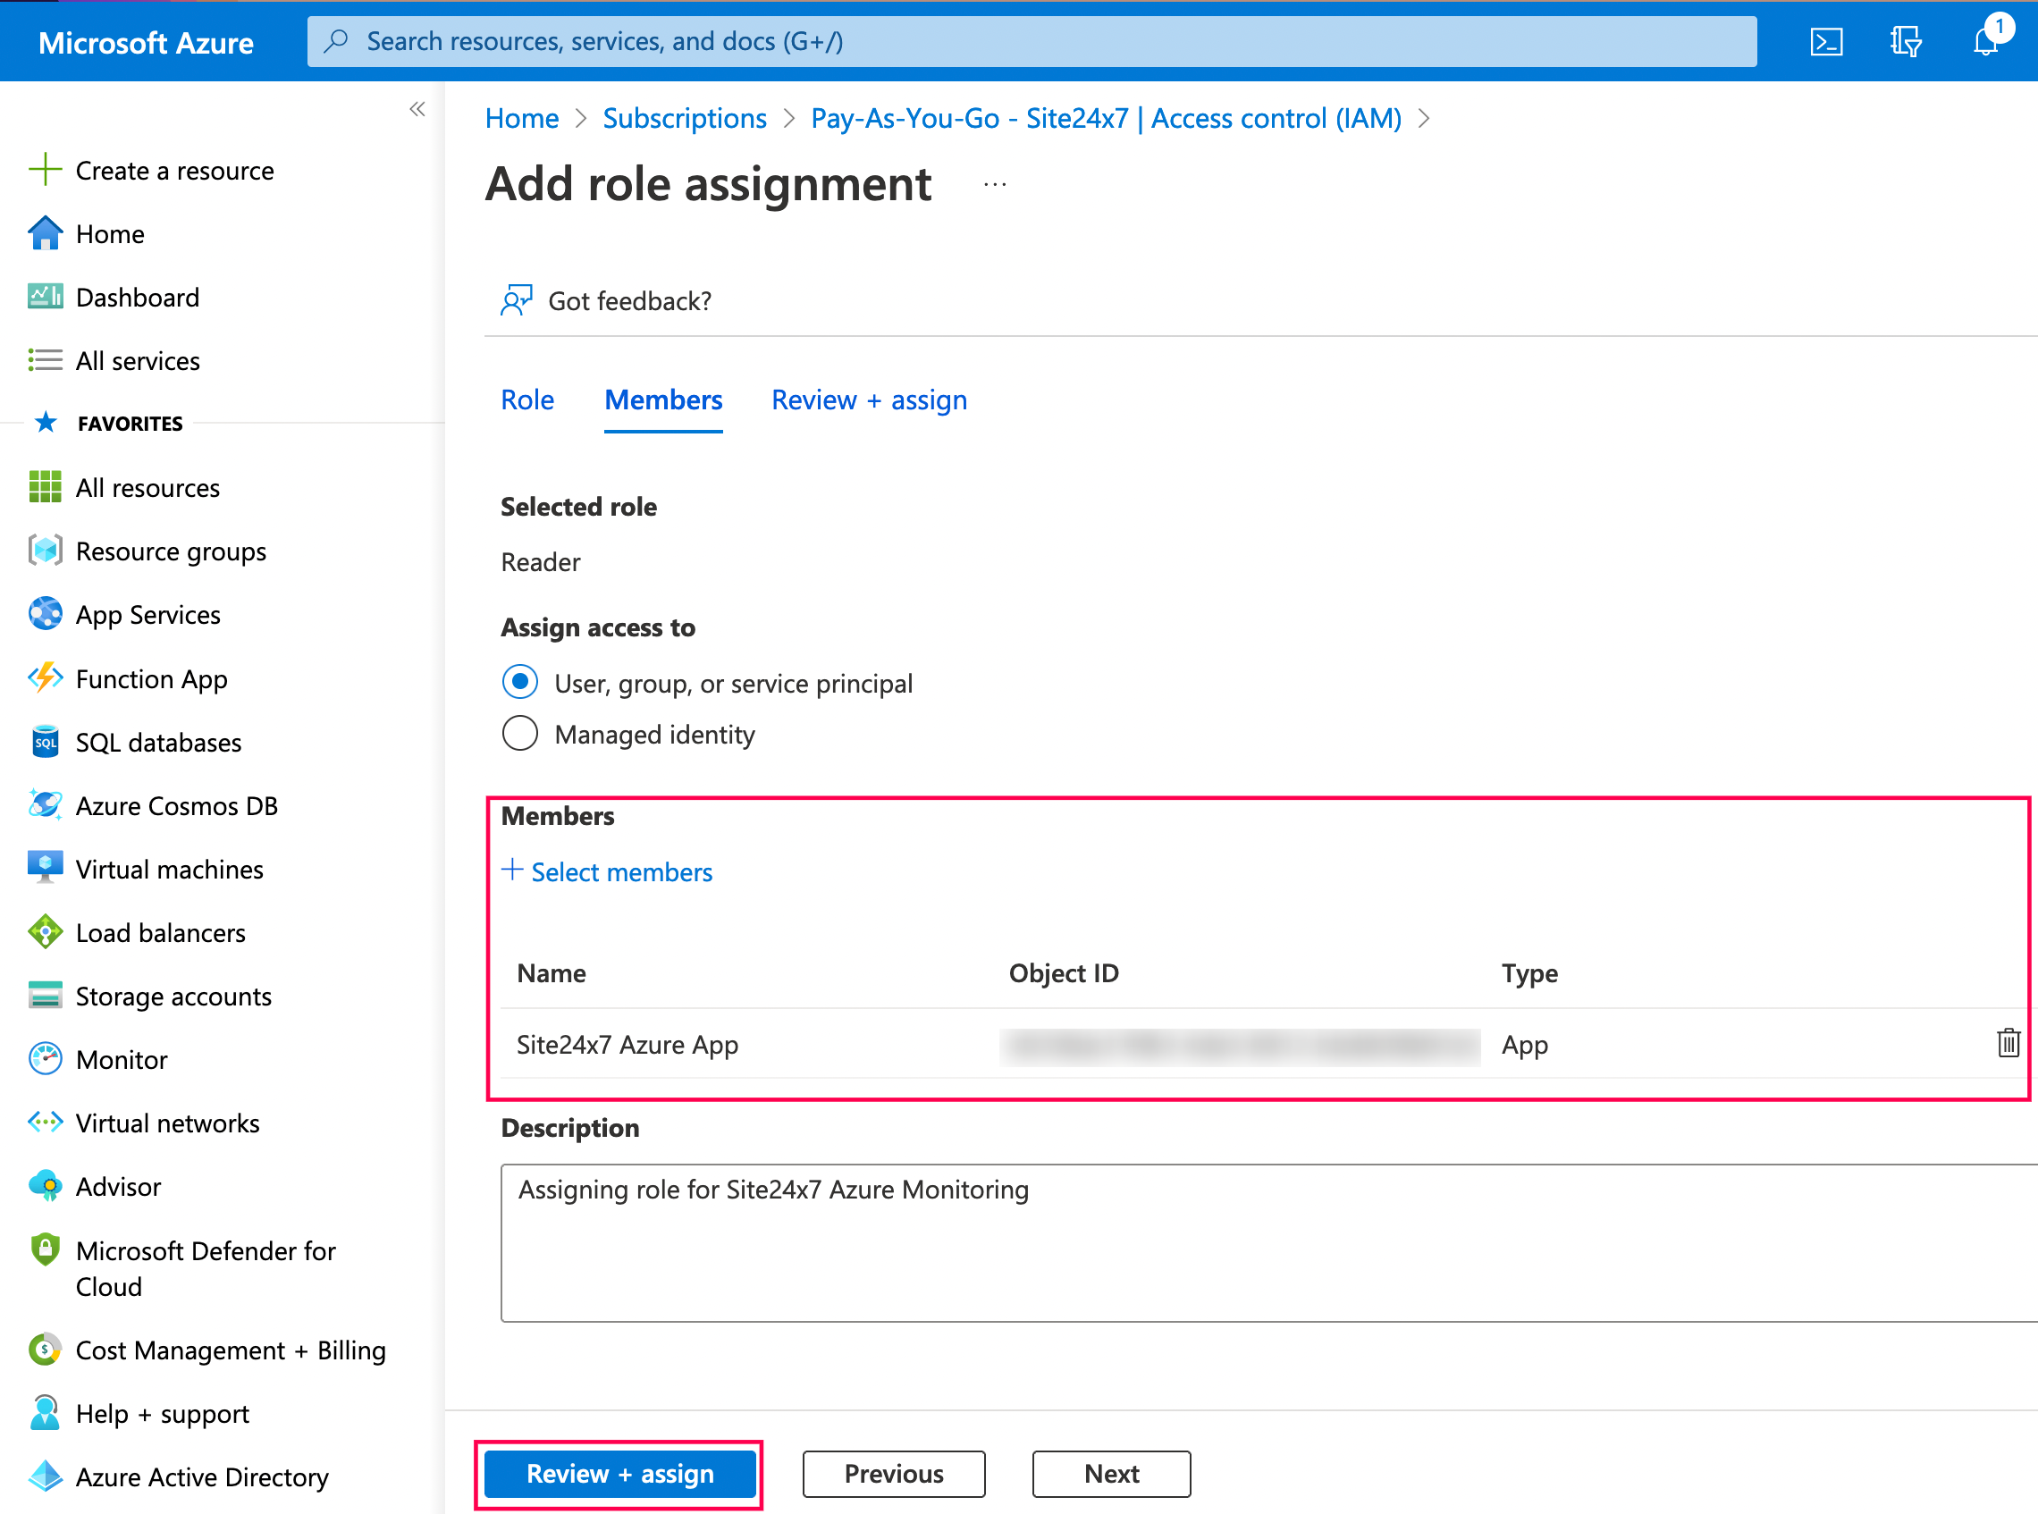This screenshot has height=1514, width=2038.
Task: Open Azure Active Directory in the sidebar
Action: point(202,1476)
